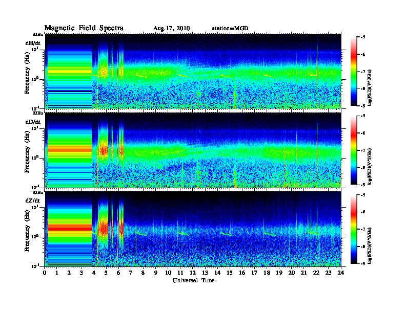The height and width of the screenshot is (313, 406).
Task: Click the "15" hour tick label
Action: [230, 273]
